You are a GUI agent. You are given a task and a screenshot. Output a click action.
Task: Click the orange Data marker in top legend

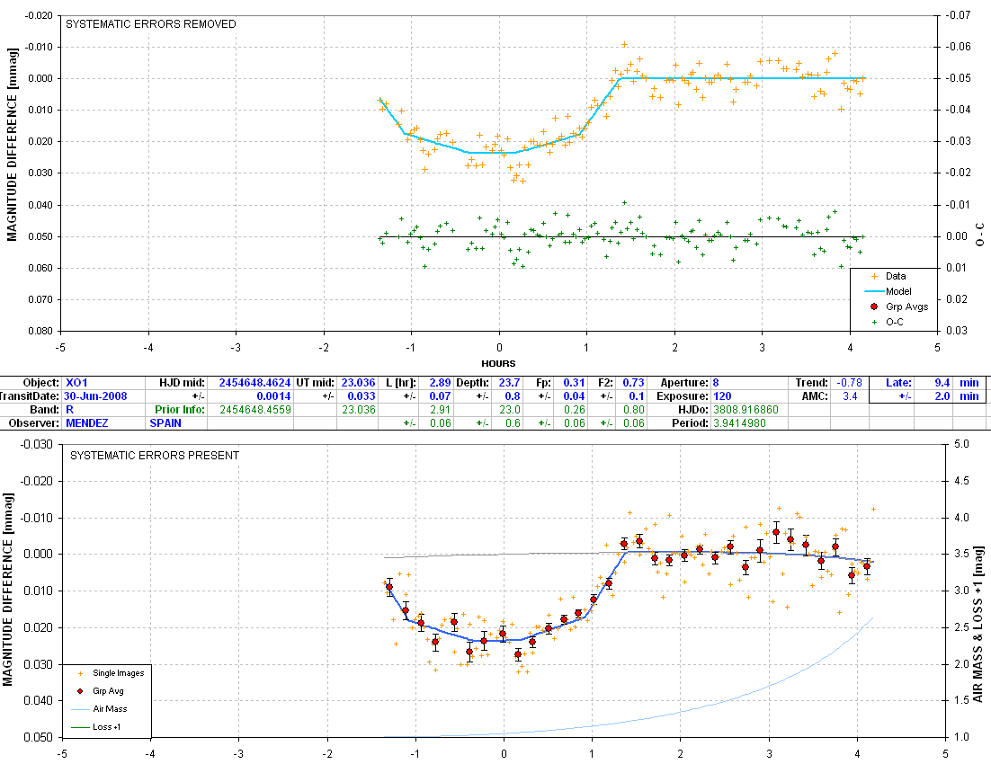coord(875,276)
